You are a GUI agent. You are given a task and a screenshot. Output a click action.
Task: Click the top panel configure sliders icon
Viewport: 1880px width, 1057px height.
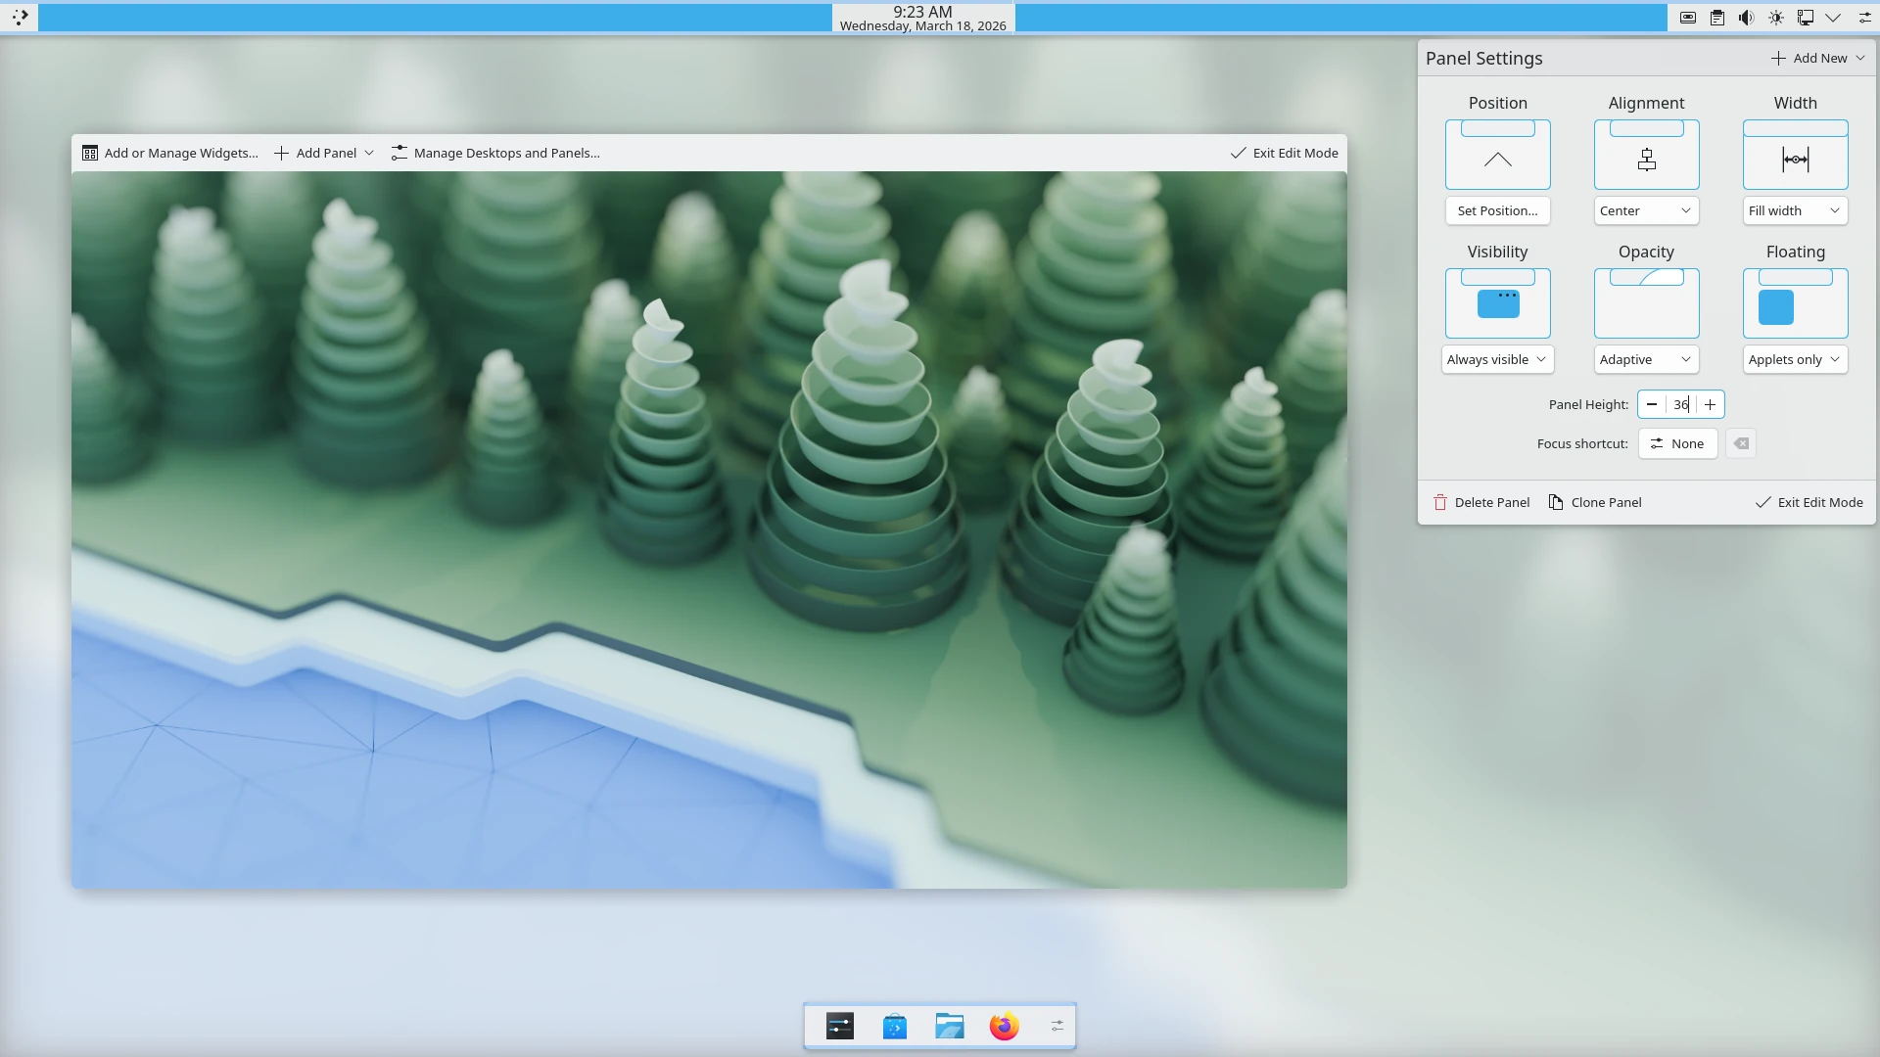[1864, 18]
